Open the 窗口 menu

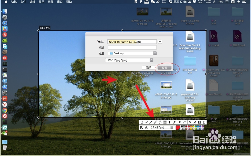pyautogui.click(x=60, y=2)
